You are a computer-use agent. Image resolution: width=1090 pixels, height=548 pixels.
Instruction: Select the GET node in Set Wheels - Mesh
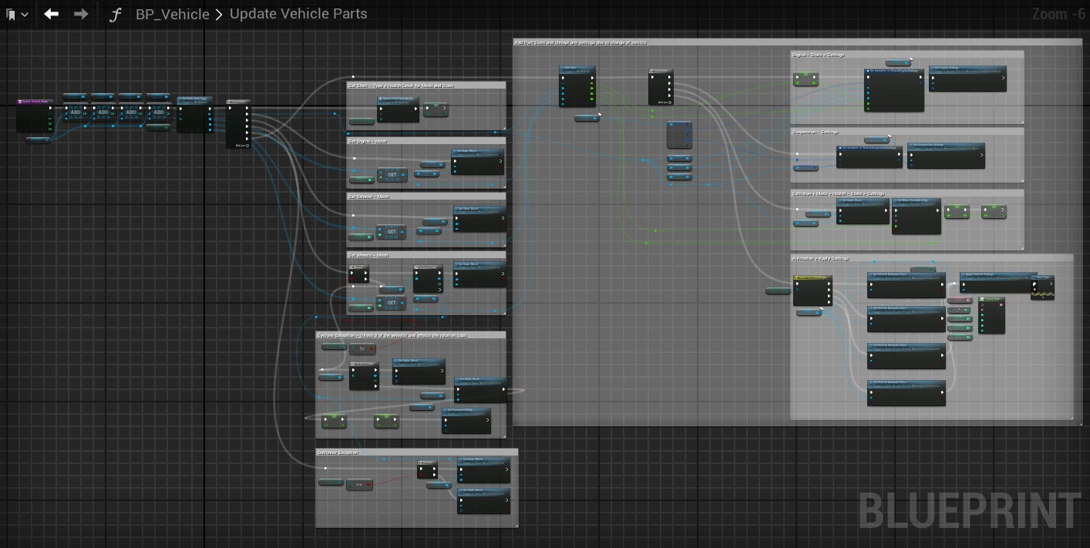[x=392, y=303]
